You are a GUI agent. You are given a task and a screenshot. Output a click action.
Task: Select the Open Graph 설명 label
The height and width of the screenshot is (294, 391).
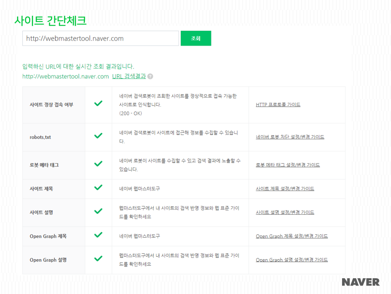pos(48,260)
